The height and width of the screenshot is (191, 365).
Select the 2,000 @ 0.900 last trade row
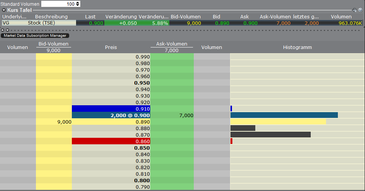[x=111, y=115]
